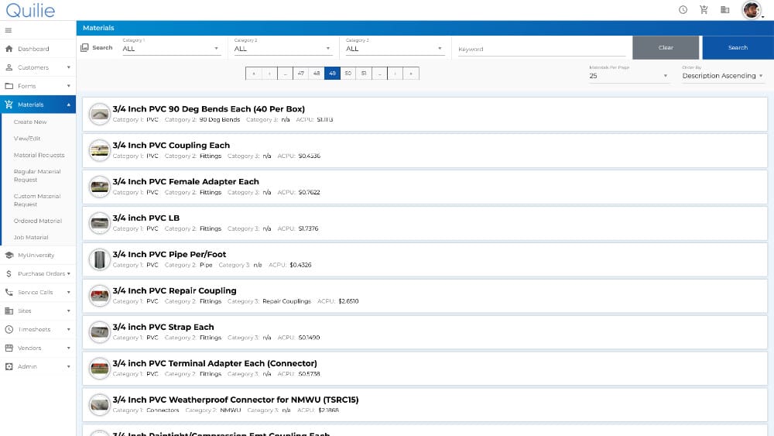The image size is (774, 436).
Task: Expand the Timesheets sidebar menu arrow
Action: (69, 329)
